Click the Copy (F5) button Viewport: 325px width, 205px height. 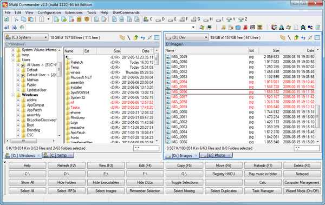click(184, 166)
